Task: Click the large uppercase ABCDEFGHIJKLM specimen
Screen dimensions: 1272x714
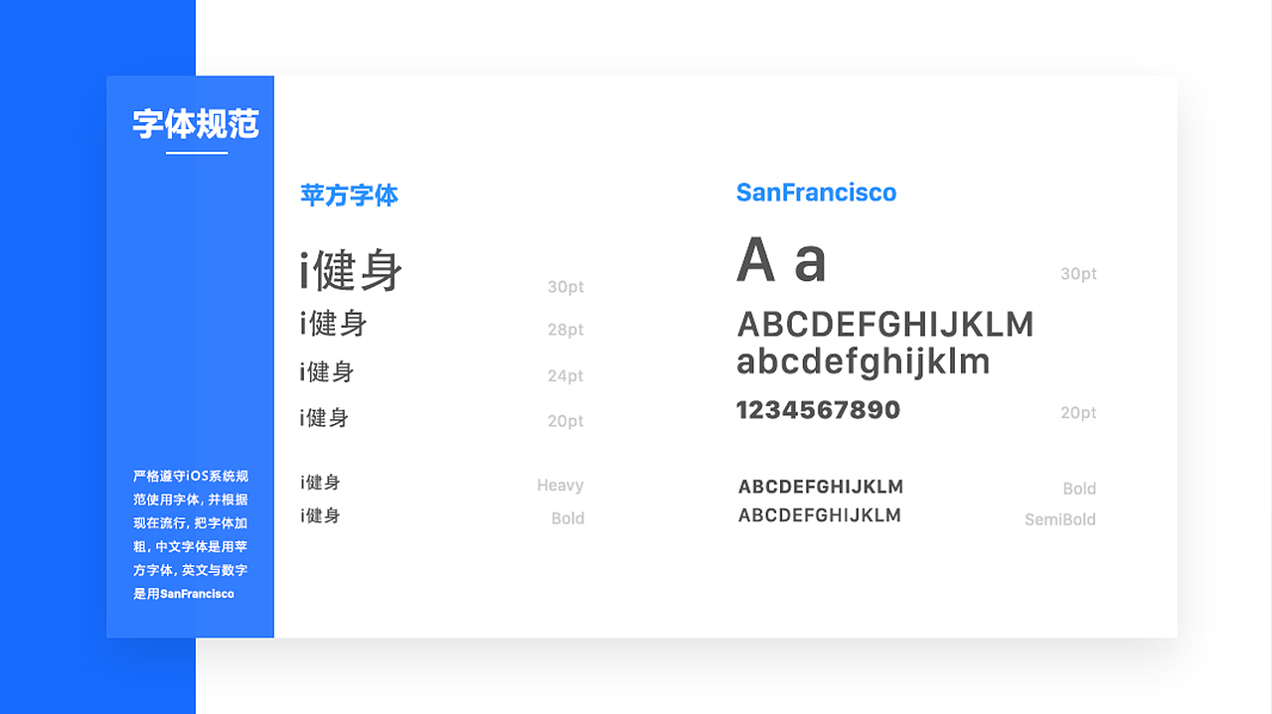Action: 885,325
